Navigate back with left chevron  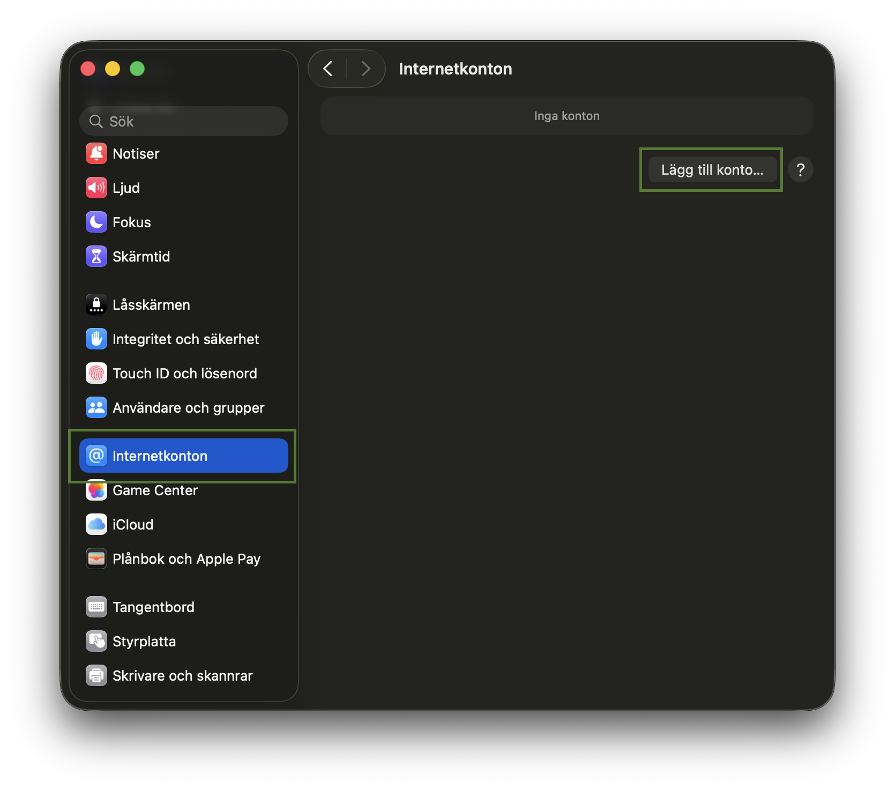click(328, 69)
